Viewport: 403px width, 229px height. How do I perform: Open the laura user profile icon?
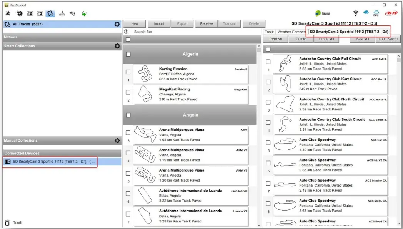(x=318, y=13)
